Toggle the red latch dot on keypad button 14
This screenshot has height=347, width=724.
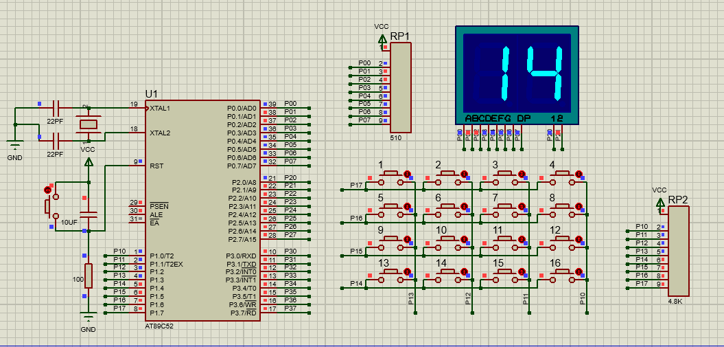(x=465, y=271)
